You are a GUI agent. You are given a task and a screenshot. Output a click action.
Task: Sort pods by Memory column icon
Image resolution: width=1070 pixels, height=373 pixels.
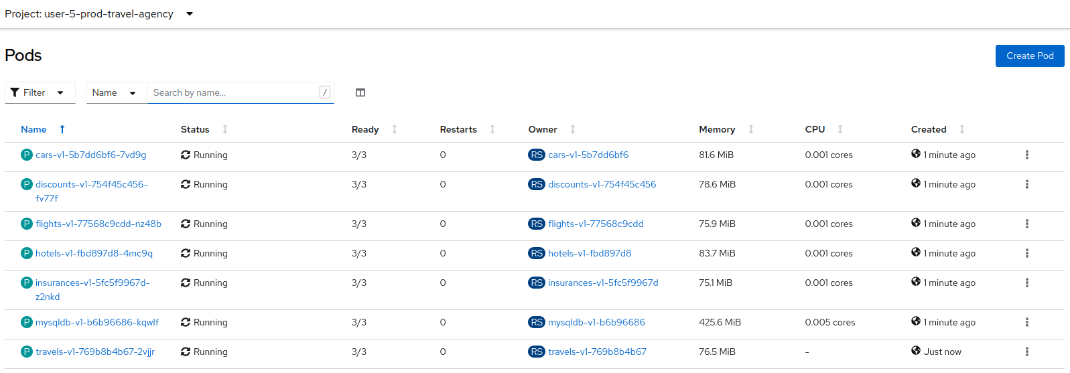[x=750, y=129]
